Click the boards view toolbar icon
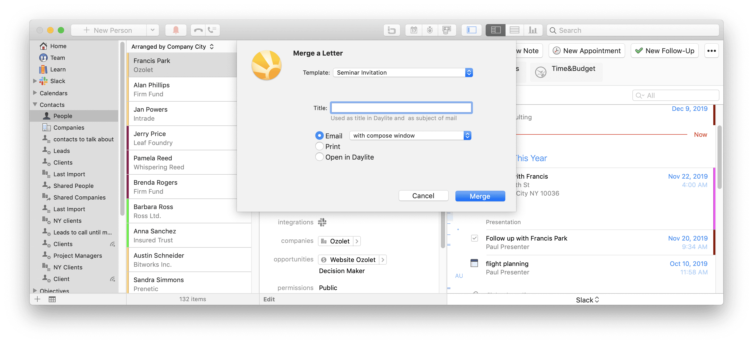 click(446, 30)
